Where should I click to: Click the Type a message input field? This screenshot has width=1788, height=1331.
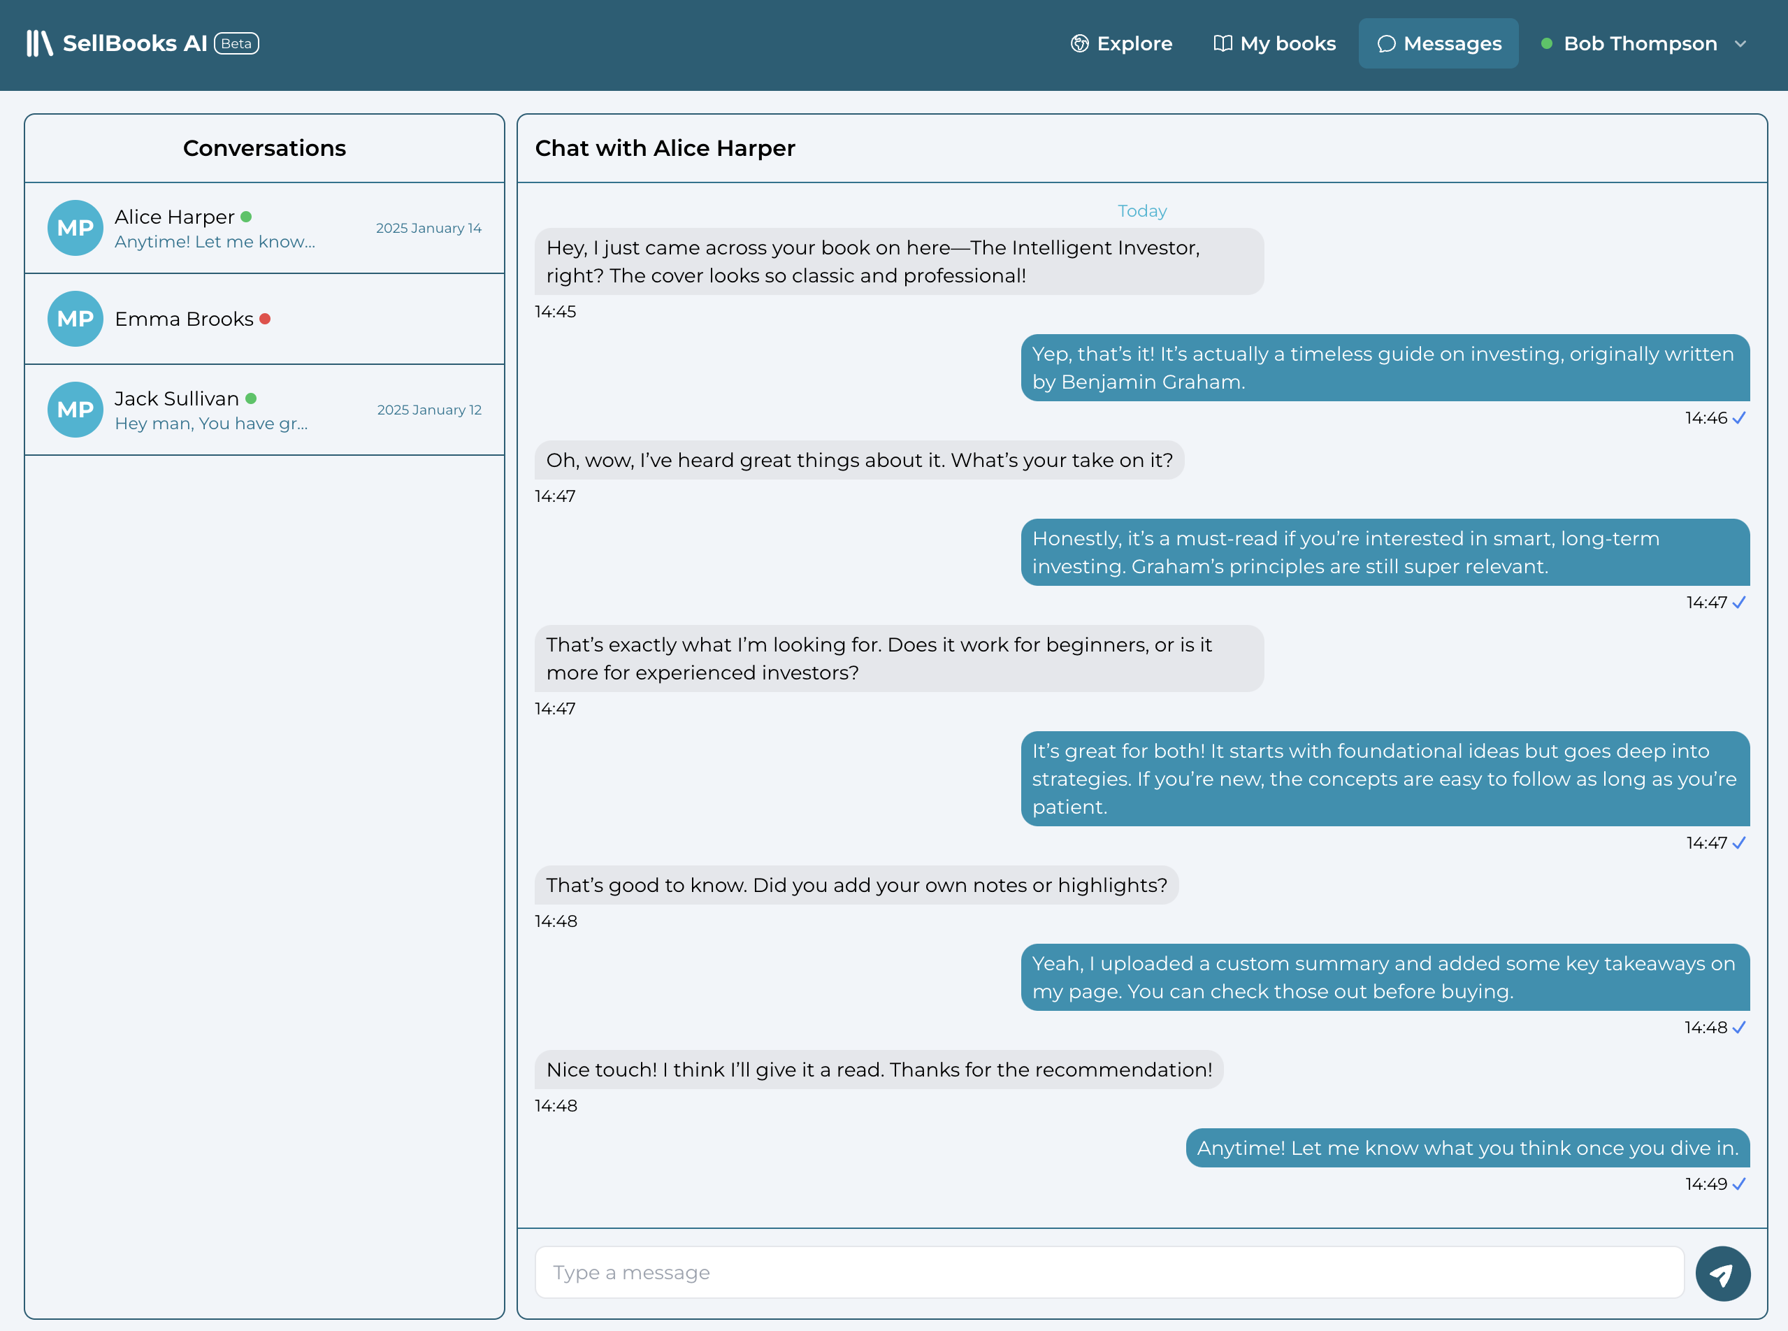pos(967,1272)
